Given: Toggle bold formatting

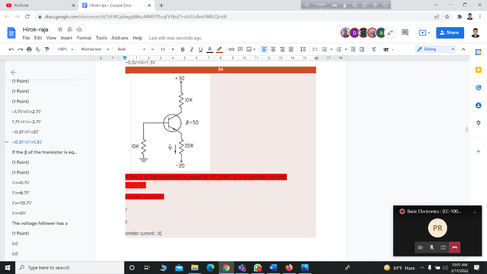Looking at the screenshot, I should pos(183,49).
